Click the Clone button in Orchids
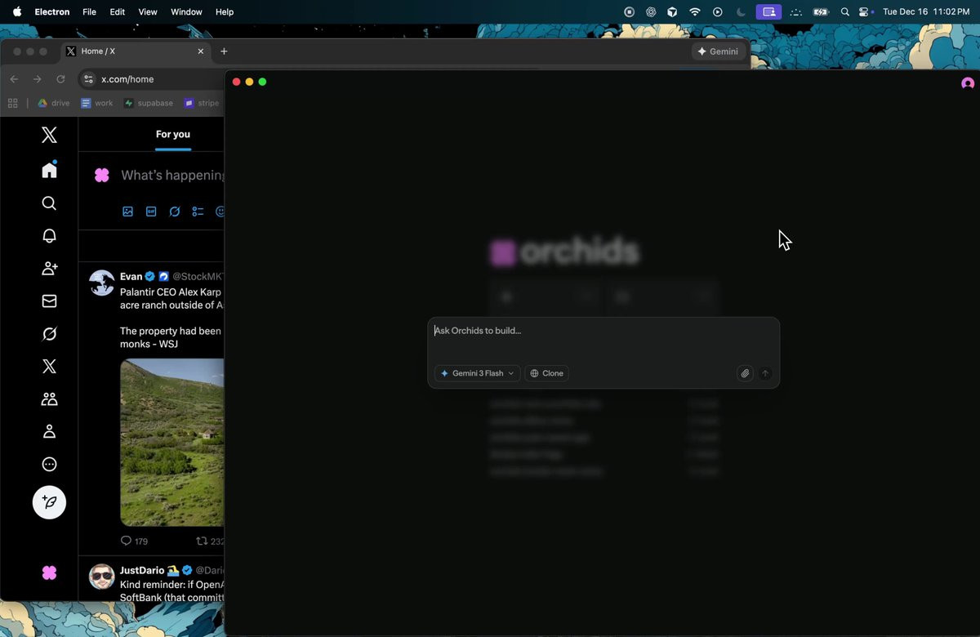980x637 pixels. (x=546, y=373)
